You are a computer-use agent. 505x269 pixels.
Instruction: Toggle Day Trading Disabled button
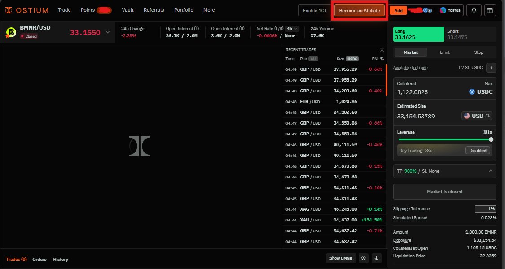tap(478, 150)
